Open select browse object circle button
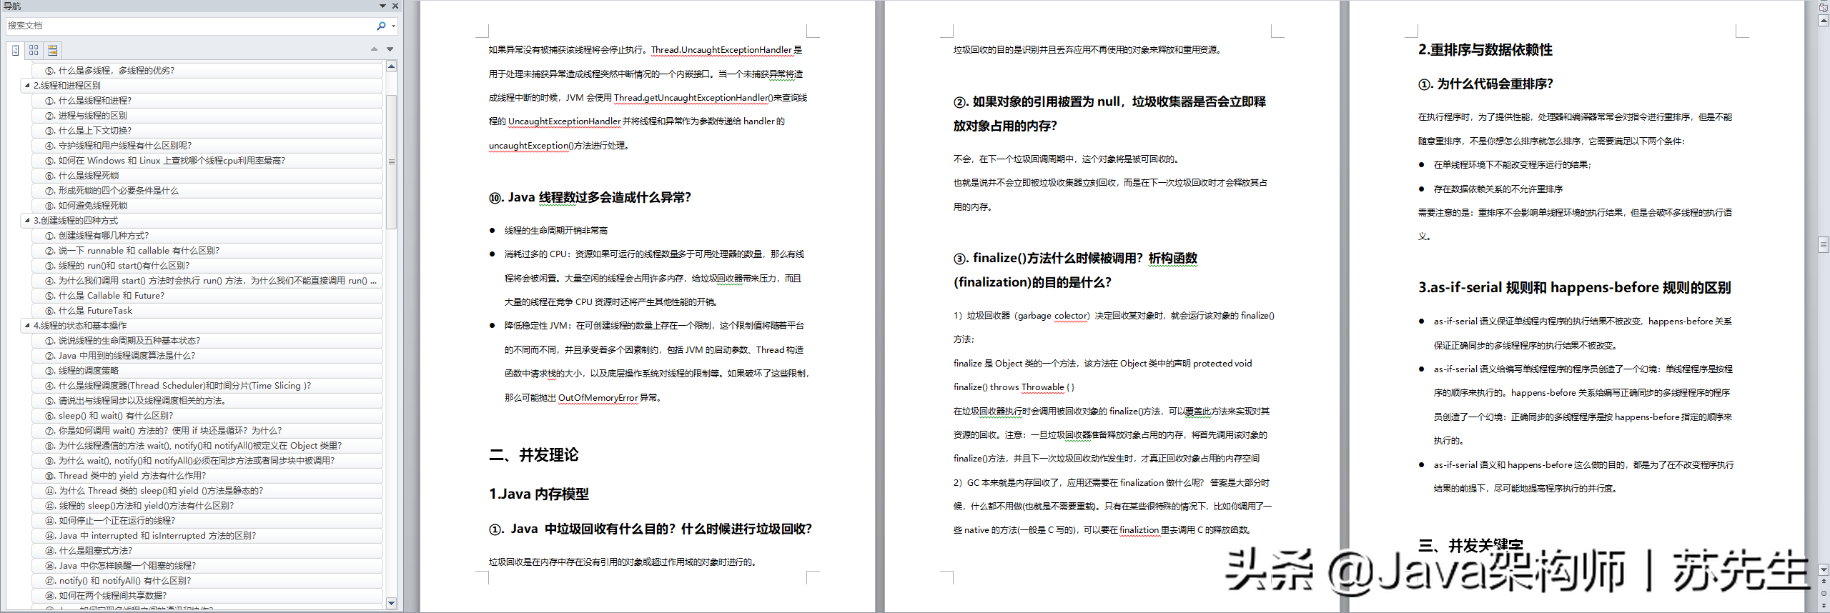This screenshot has height=613, width=1830. click(x=1824, y=593)
